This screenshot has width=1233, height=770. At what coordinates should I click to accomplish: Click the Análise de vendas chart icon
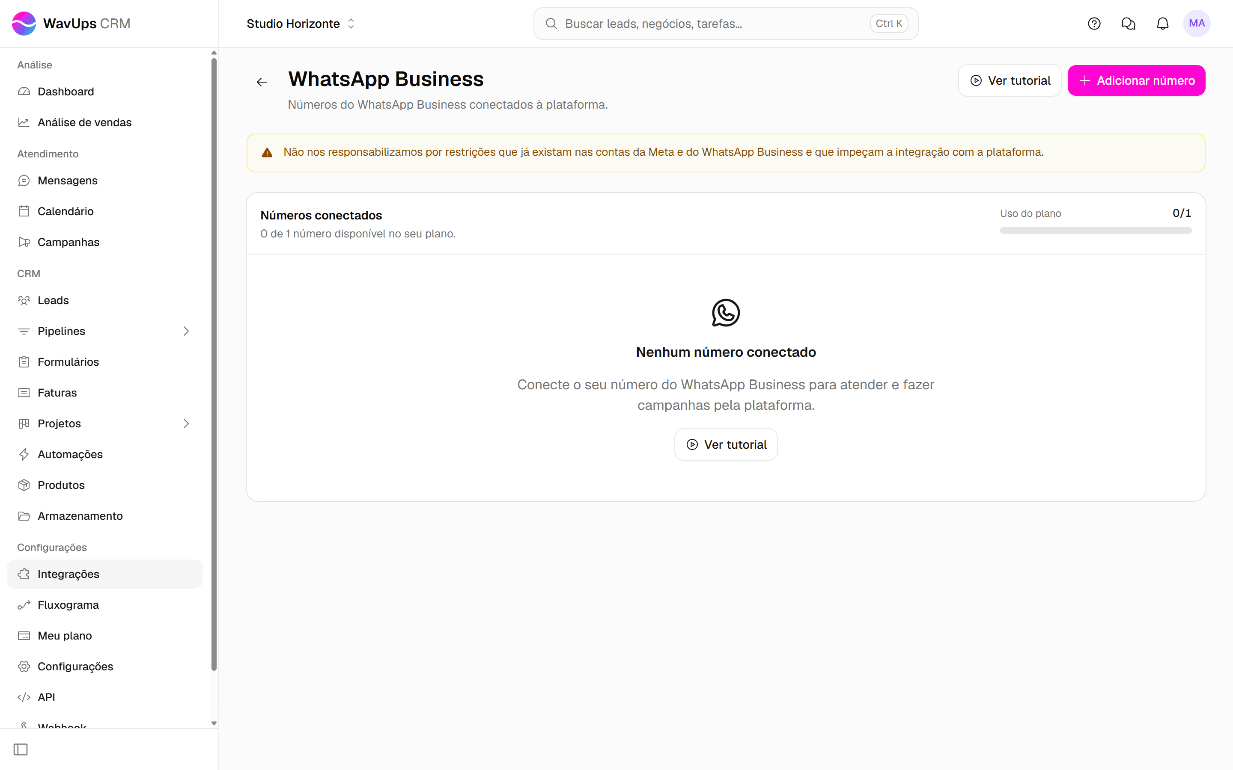pyautogui.click(x=24, y=122)
